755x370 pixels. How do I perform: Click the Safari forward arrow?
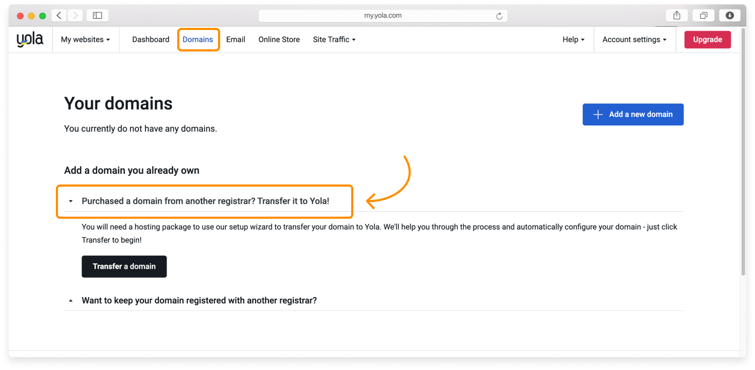point(75,16)
